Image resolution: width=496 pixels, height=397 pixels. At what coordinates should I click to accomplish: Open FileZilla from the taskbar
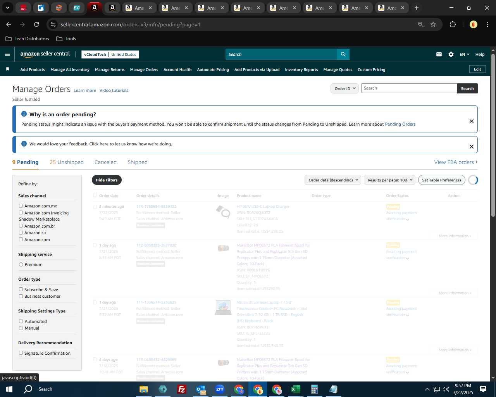pyautogui.click(x=181, y=389)
